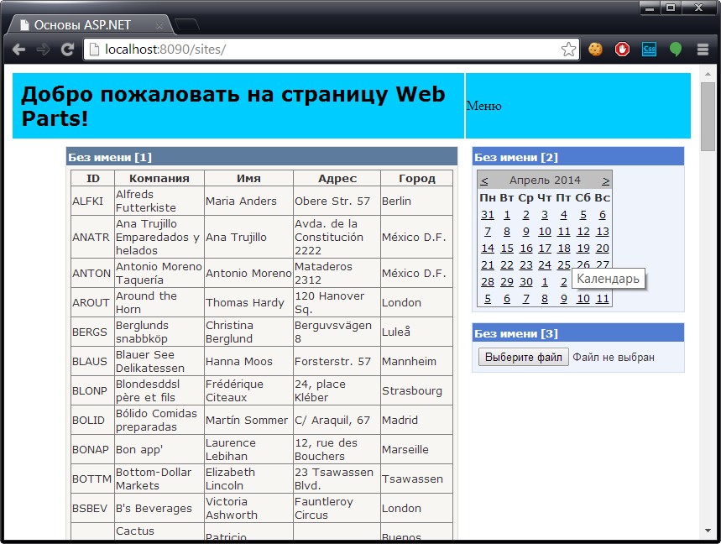Open the cookie extension icon
This screenshot has width=721, height=544.
(595, 50)
